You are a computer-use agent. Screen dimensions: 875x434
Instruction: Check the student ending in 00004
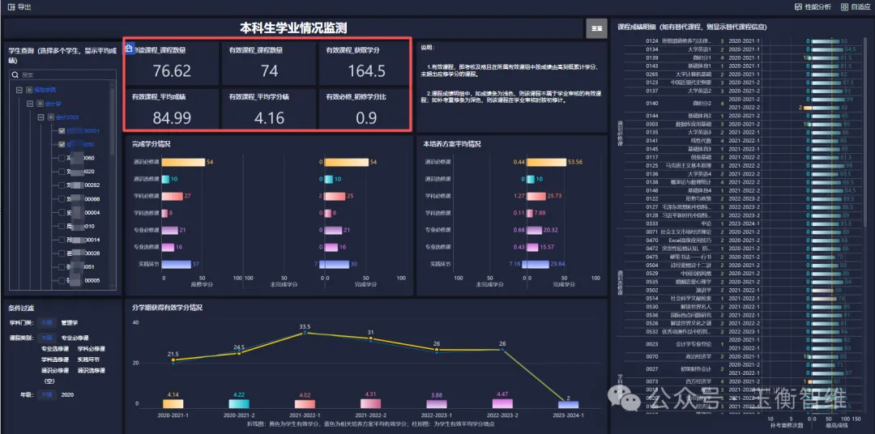(x=62, y=212)
